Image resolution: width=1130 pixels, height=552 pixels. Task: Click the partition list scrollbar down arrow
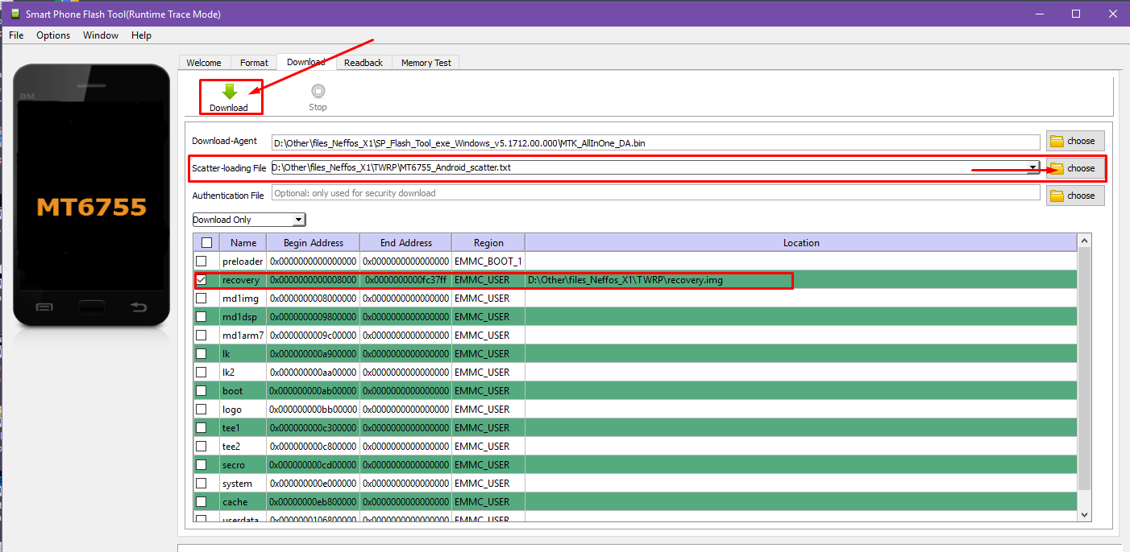pyautogui.click(x=1084, y=514)
